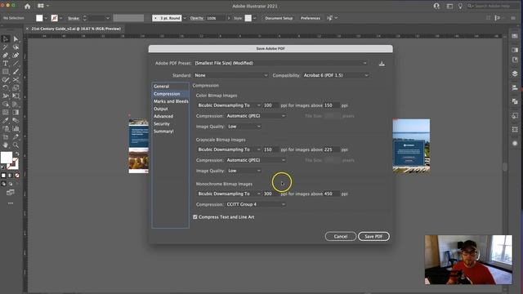Image resolution: width=523 pixels, height=294 pixels.
Task: Select the Lasso tool
Action: 16,47
